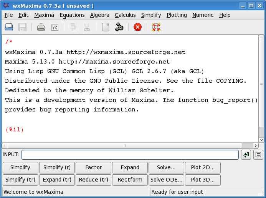Click the horizontal scrollbar thumb

[x=124, y=146]
